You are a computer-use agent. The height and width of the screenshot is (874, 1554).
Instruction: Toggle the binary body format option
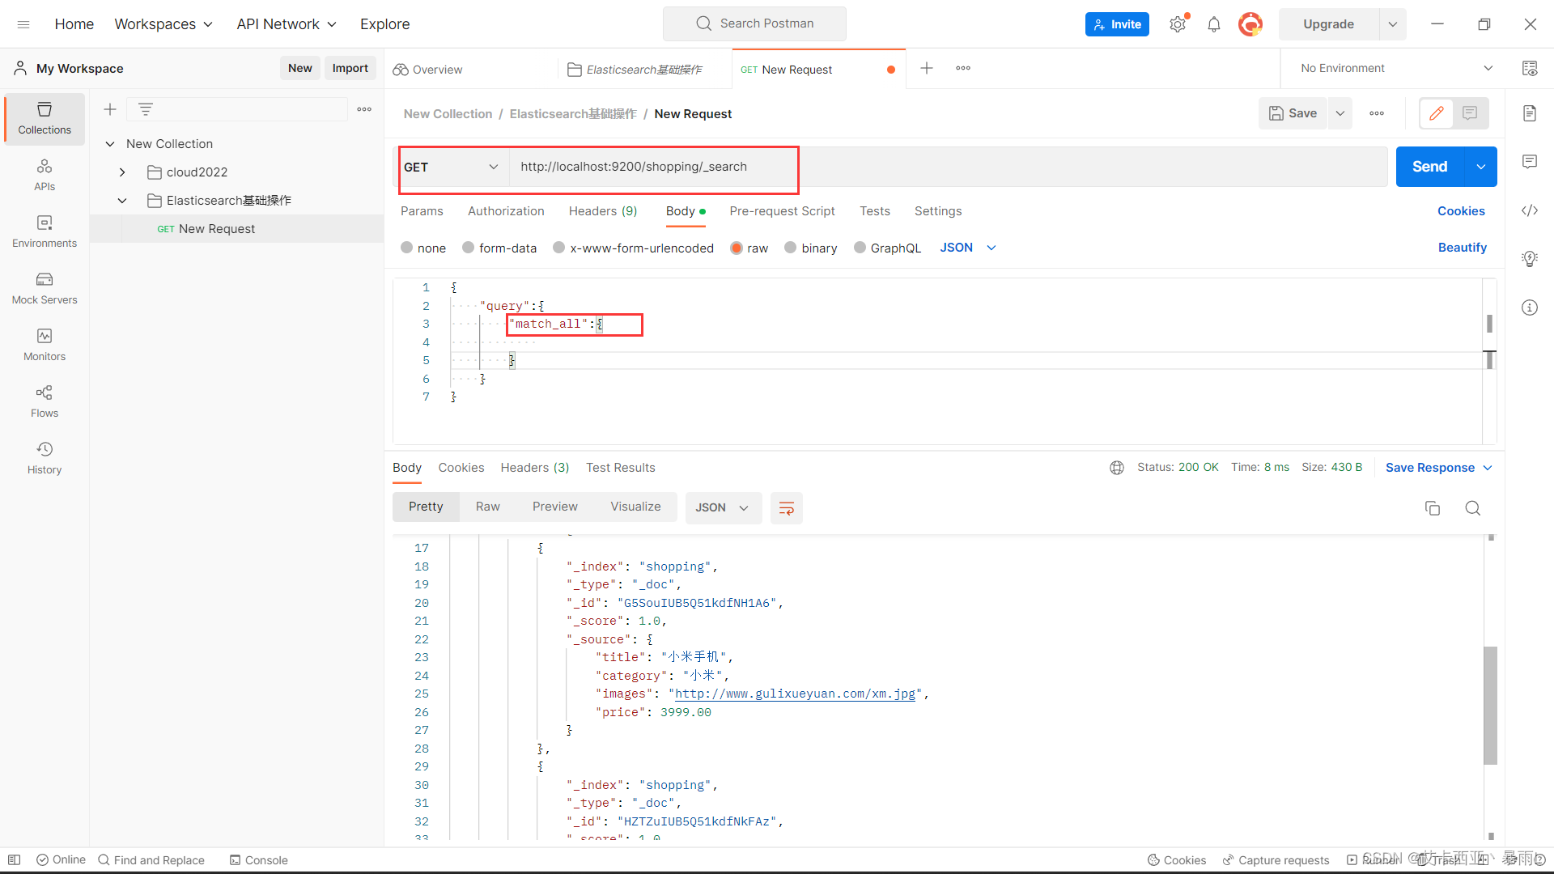pyautogui.click(x=790, y=248)
